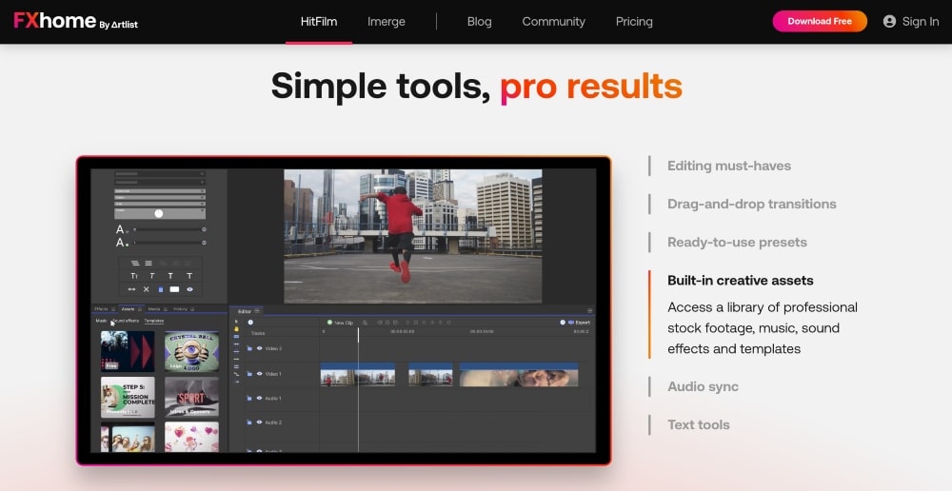Viewport: 952px width, 491px height.
Task: Open the Media panel menu icon
Action: coord(165,309)
